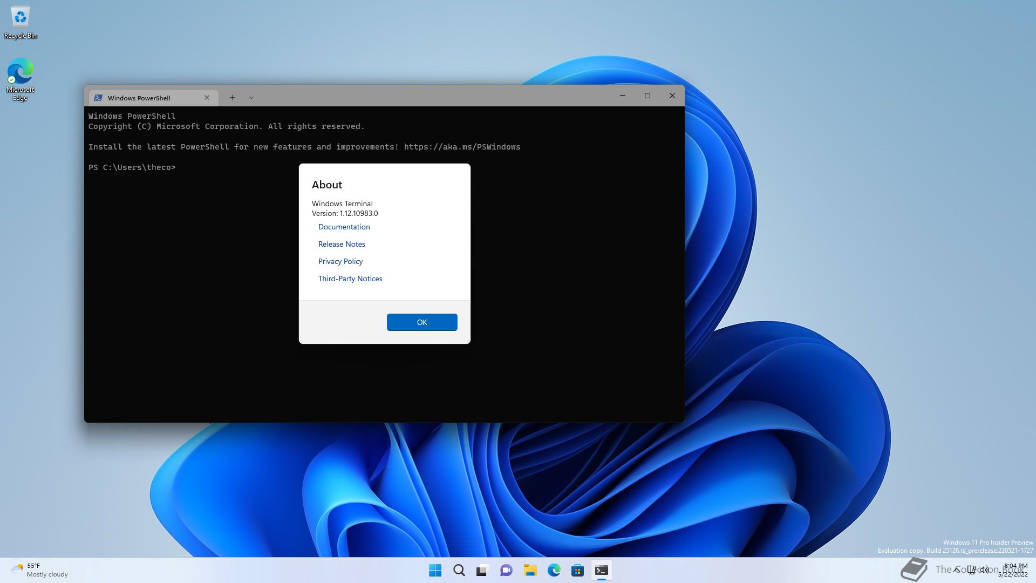Open the weather widget showing 55°F

pyautogui.click(x=39, y=570)
